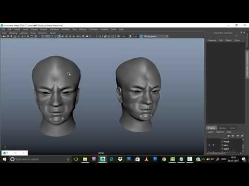Viewport: 249px width, 186px height.
Task: Open Task View from the taskbar
Action: click(x=76, y=159)
